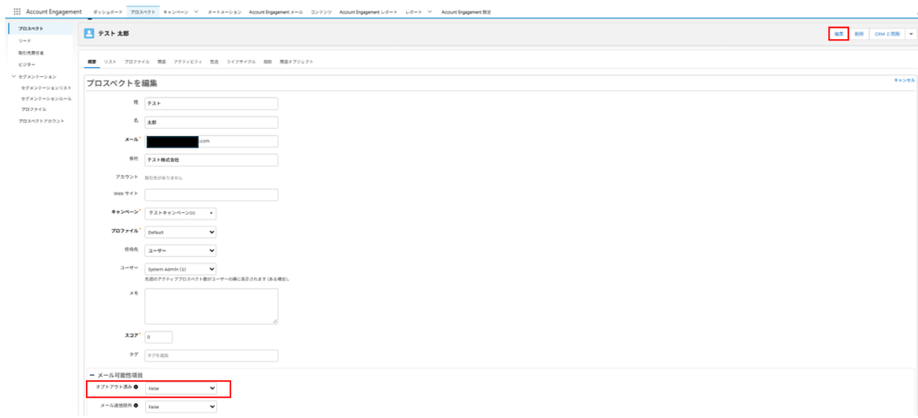This screenshot has height=418, width=918.
Task: Open the app launcher grid icon
Action: click(x=16, y=11)
